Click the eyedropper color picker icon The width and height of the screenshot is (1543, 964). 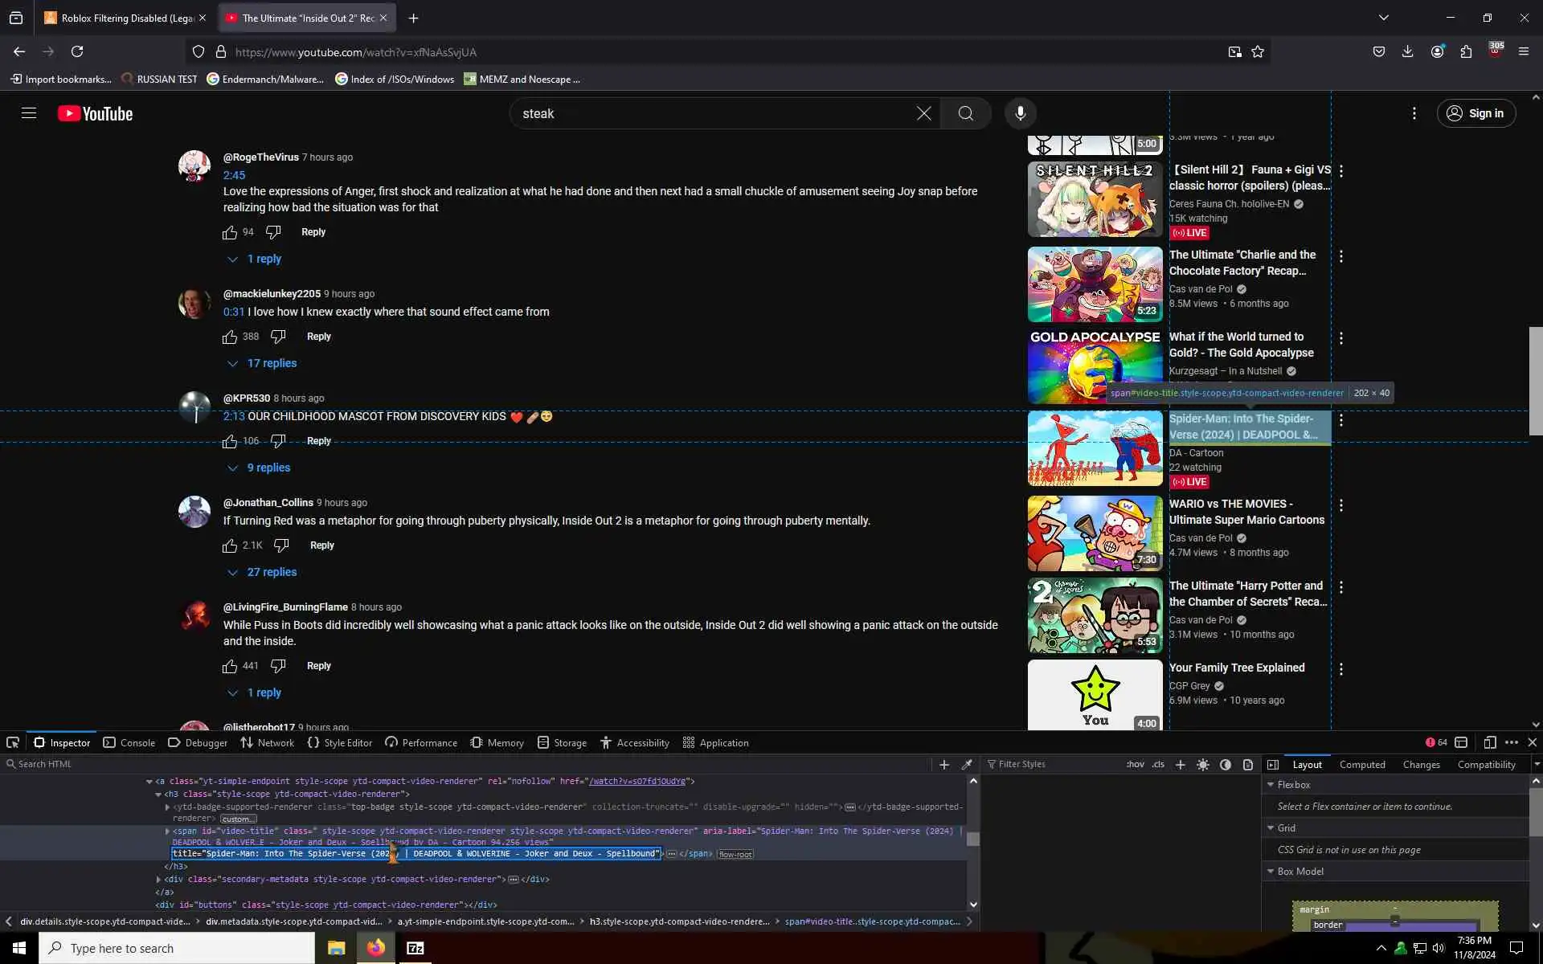(x=968, y=765)
